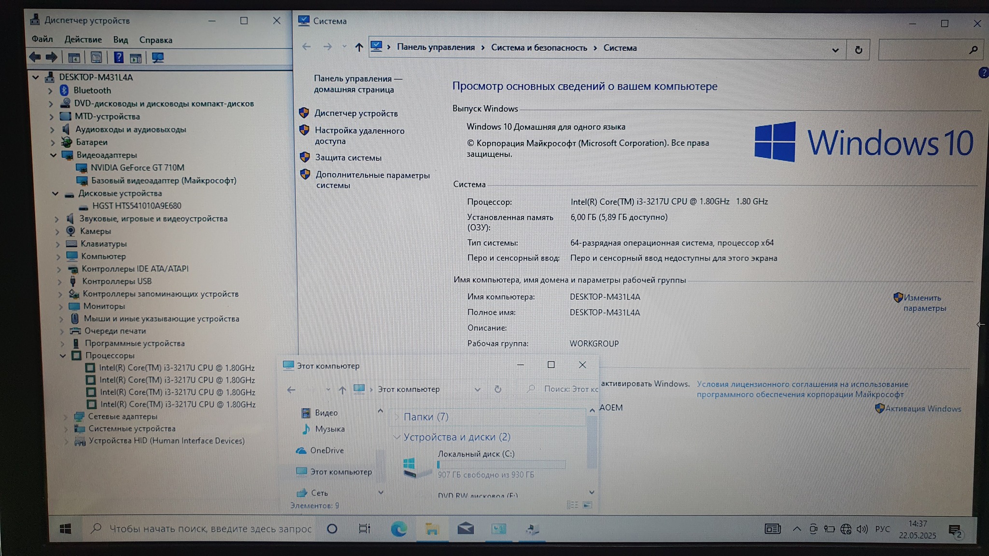Collapse the Видеоадаптеры tree node
Screen dimensions: 989x556
pyautogui.click(x=53, y=155)
